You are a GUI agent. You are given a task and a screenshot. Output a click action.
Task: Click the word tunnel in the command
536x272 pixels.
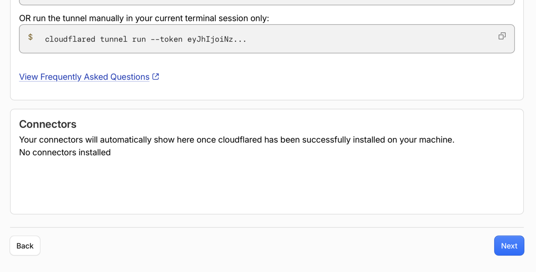click(114, 39)
